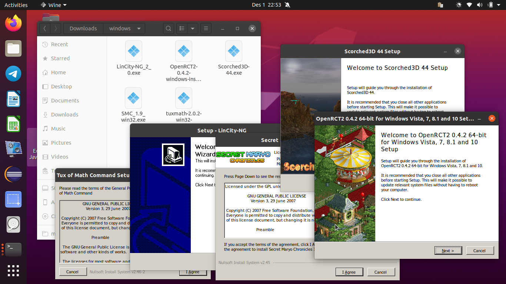Select OpenRCT2-0.4.2 installer file icon
Screen dimensions: 506x284
coord(184,51)
